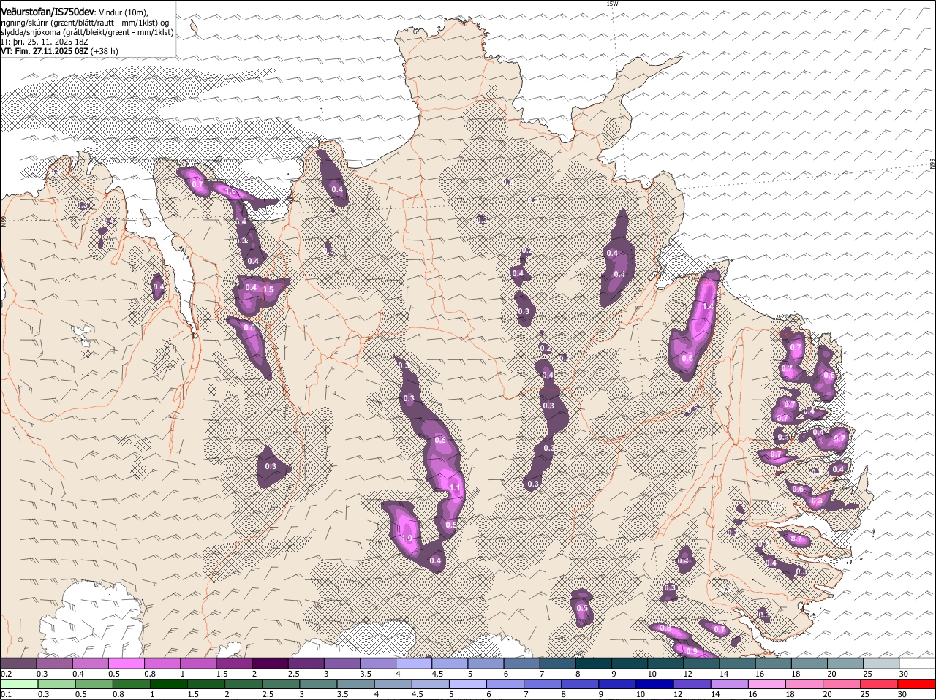Viewport: 936px width, 700px height.
Task: Pick the upper legend swatch labelled 1.5
Action: (234, 663)
